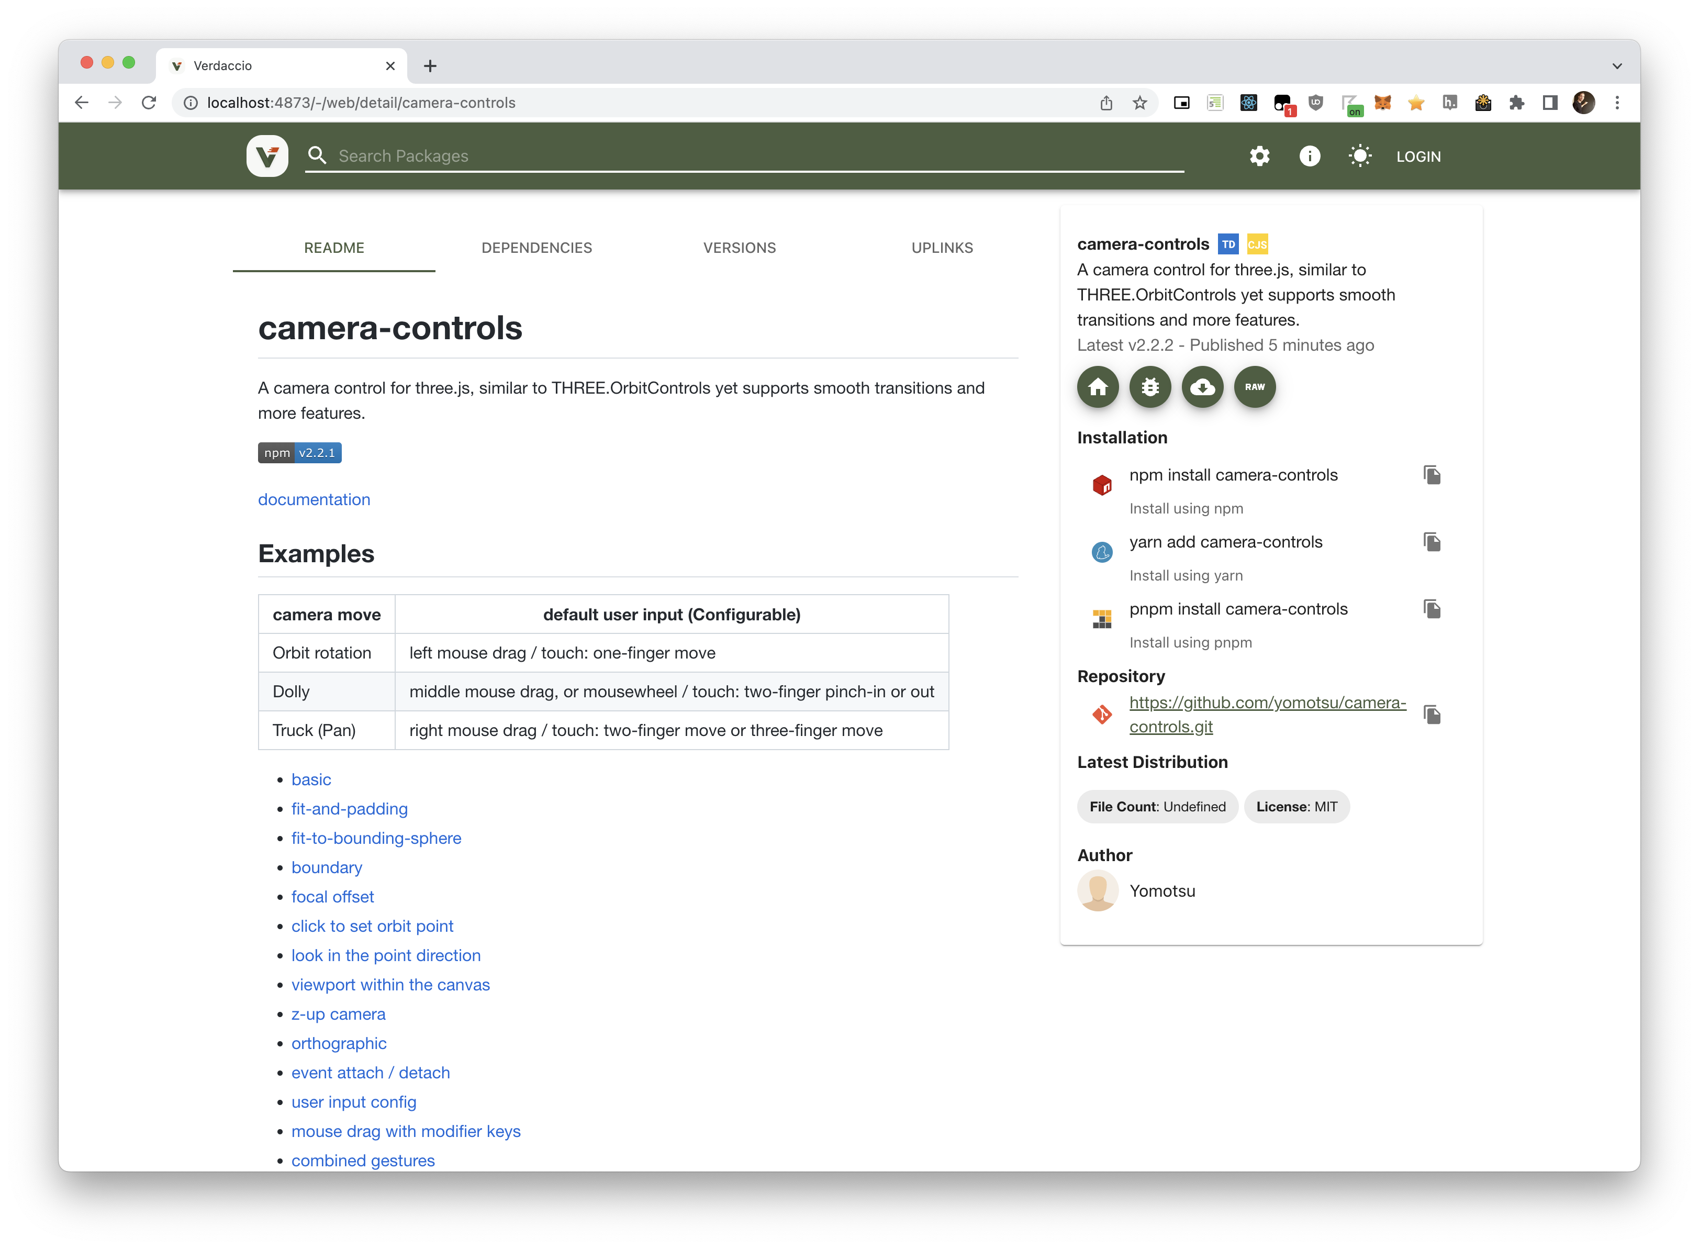Click the LOGIN button
Viewport: 1699px width, 1249px height.
pos(1418,157)
